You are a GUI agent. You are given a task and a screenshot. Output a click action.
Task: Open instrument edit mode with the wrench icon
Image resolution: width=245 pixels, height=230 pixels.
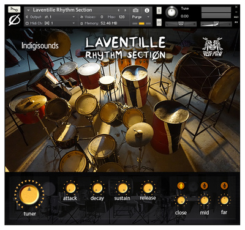point(14,9)
